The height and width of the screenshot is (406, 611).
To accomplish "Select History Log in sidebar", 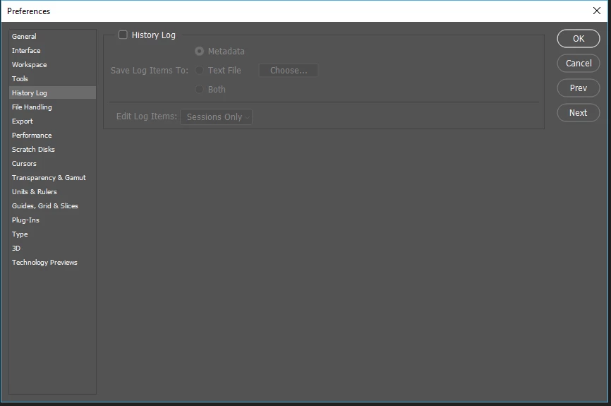I will [53, 92].
